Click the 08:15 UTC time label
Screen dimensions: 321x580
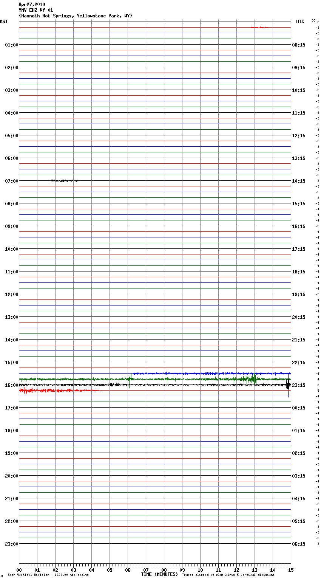(299, 45)
